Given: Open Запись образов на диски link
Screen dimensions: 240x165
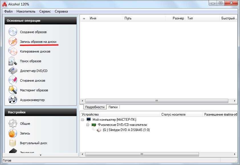Looking at the screenshot, I should 38,42.
